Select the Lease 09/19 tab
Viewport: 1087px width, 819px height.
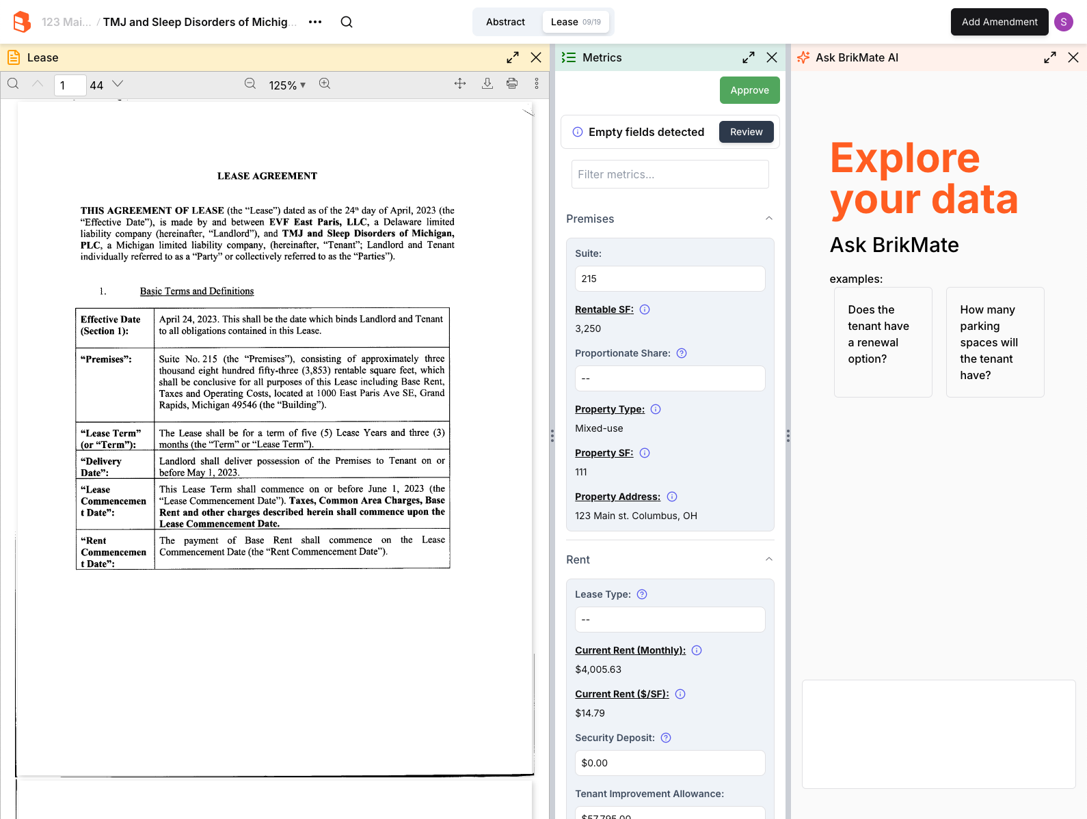pyautogui.click(x=576, y=22)
